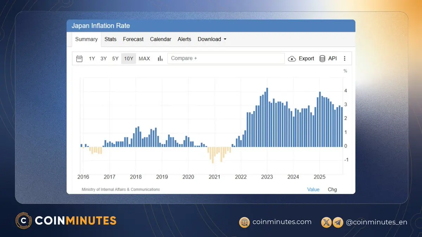This screenshot has width=422, height=237.
Task: Switch chart to Chg display
Action: 332,189
